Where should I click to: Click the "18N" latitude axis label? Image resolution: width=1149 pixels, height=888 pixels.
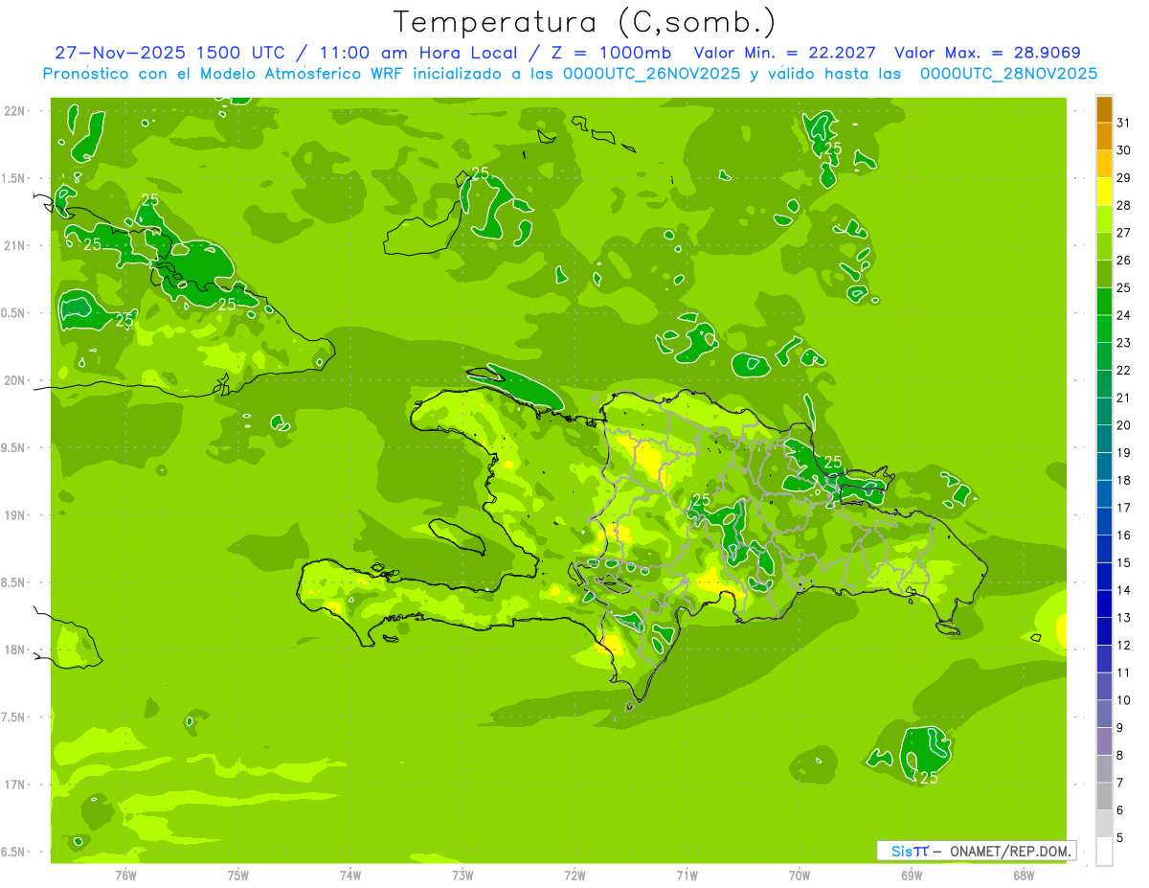pyautogui.click(x=15, y=649)
